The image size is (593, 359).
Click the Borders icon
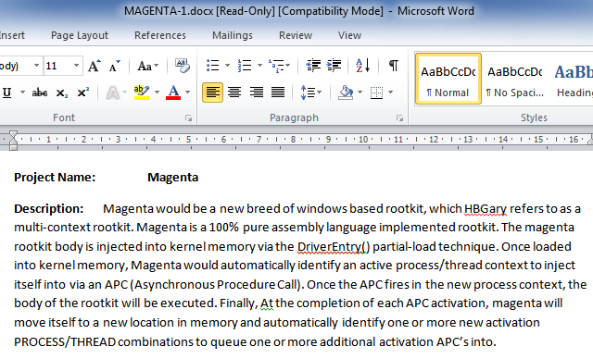click(x=376, y=93)
